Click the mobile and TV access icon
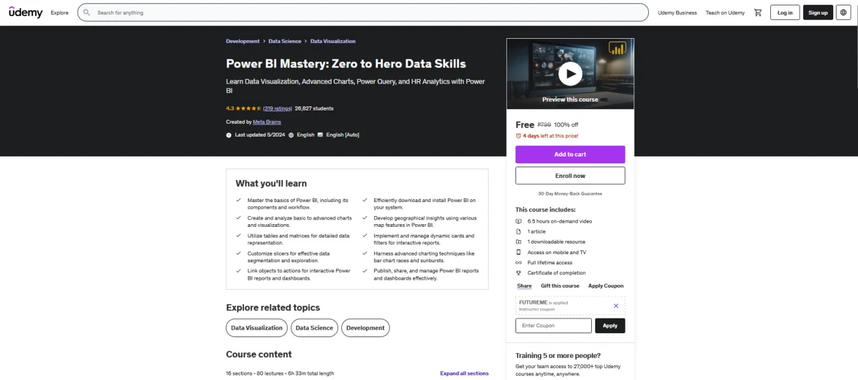858x380 pixels. (x=518, y=252)
